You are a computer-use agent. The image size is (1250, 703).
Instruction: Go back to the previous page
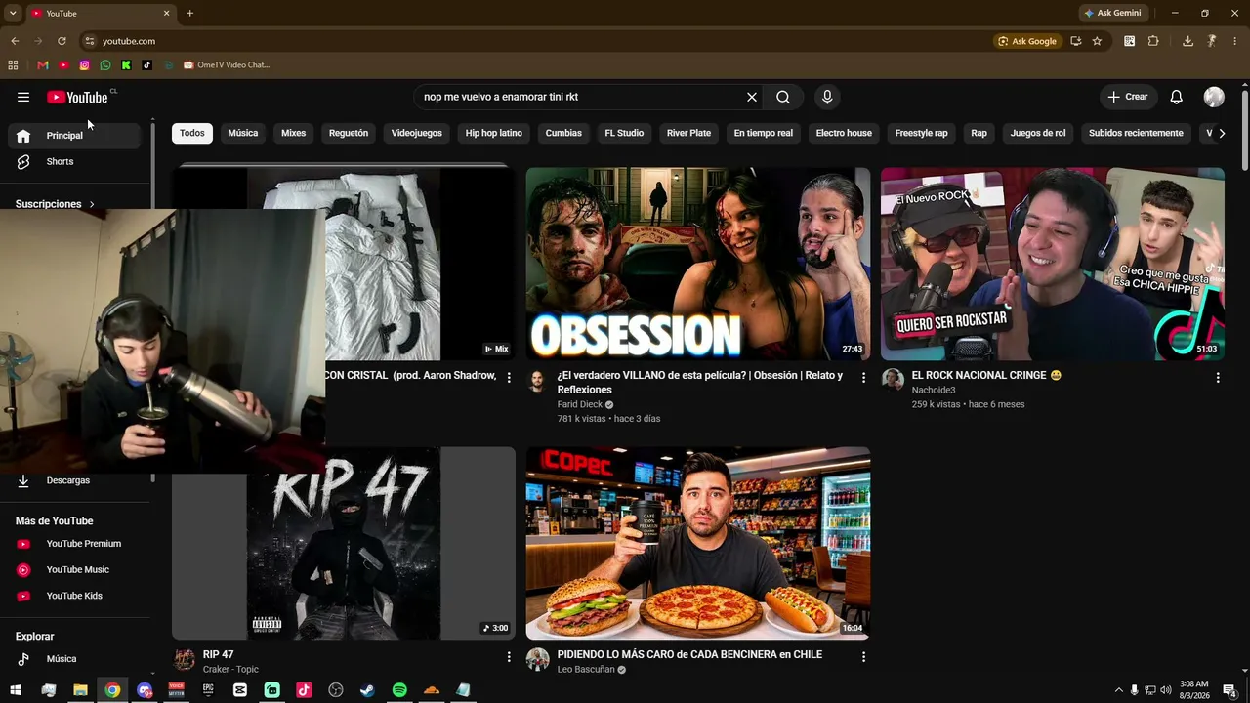pyautogui.click(x=15, y=41)
